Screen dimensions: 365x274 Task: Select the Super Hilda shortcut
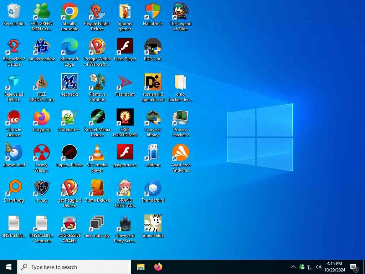[x=153, y=223]
